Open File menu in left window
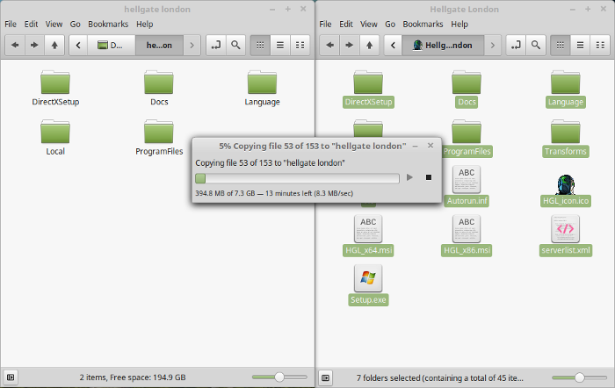Image resolution: width=615 pixels, height=388 pixels. click(x=11, y=24)
